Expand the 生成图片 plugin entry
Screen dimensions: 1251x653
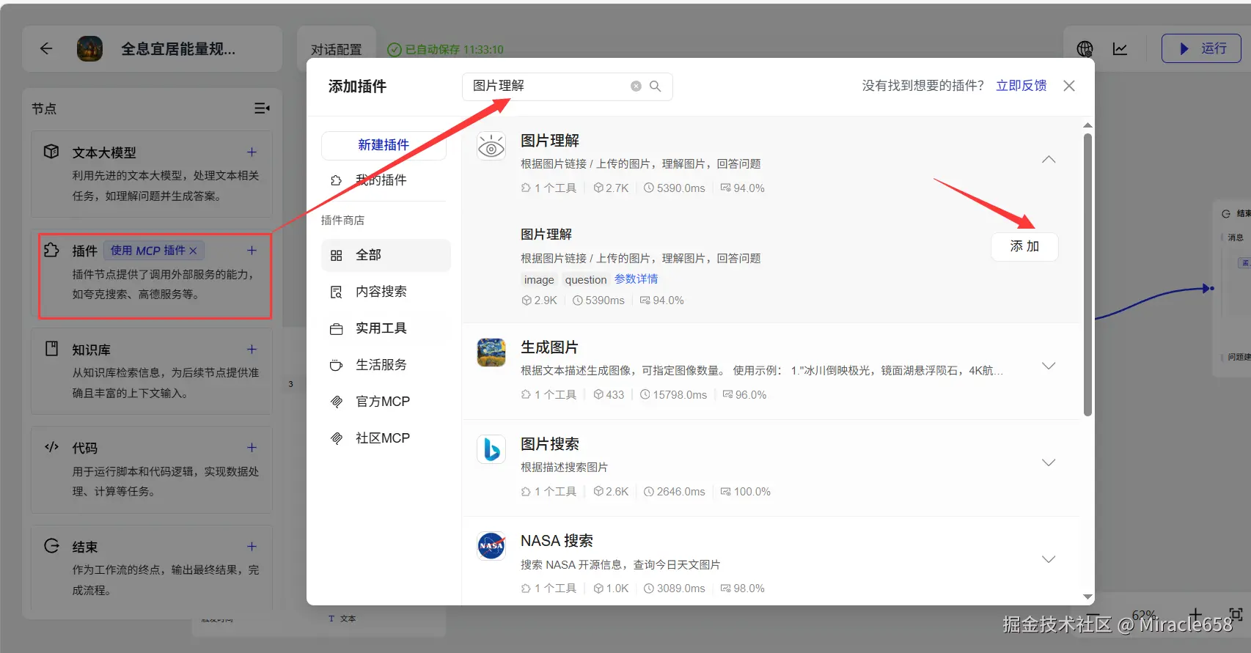[1049, 366]
